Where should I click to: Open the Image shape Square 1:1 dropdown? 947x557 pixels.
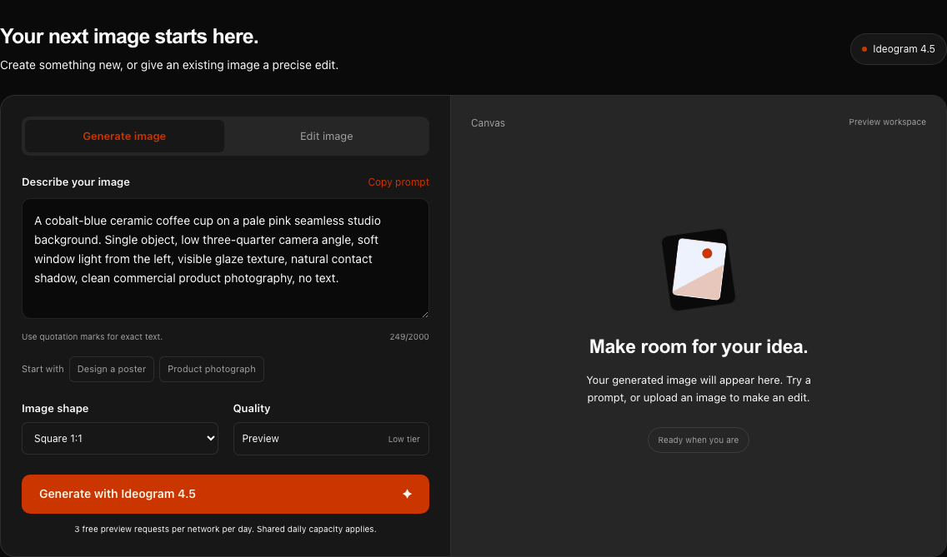click(x=120, y=438)
